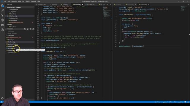This screenshot has height=106, width=190.
Task: Select exampleResponse.json in Open Editors list
Action: pyautogui.click(x=17, y=22)
